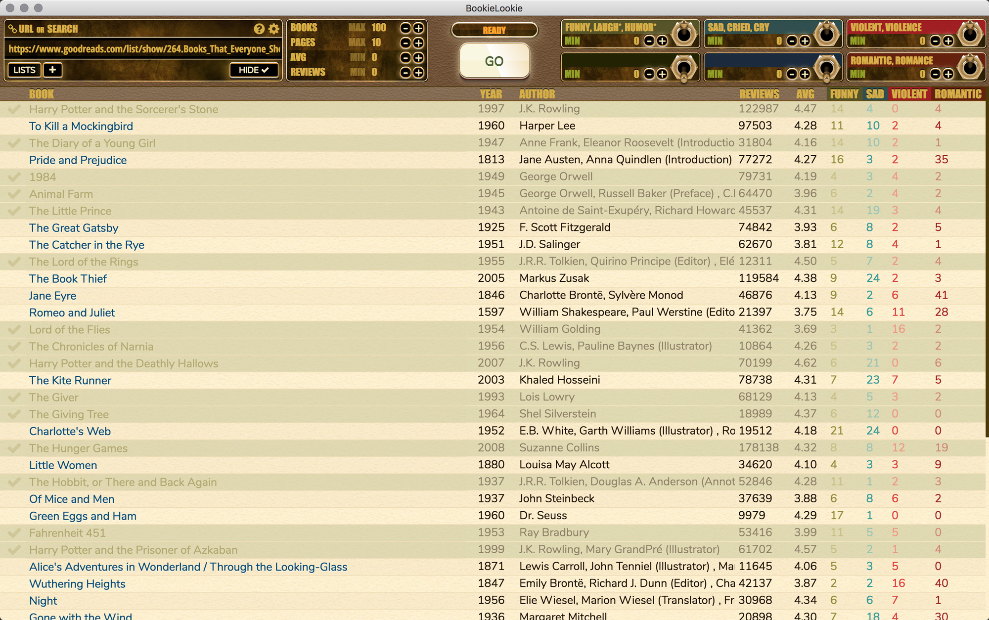Toggle the VIOLENT, VIOLENCE knob switch
Viewport: 989px width, 620px height.
click(970, 33)
